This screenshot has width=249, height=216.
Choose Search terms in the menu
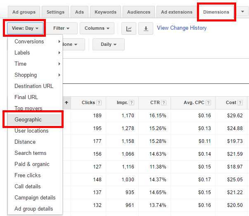coord(30,153)
